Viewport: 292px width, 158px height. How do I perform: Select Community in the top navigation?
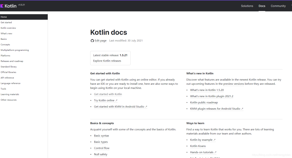278,6
